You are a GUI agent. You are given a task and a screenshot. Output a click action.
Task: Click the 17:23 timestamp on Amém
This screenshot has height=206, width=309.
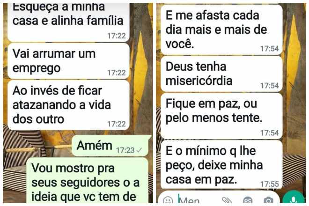pos(125,150)
